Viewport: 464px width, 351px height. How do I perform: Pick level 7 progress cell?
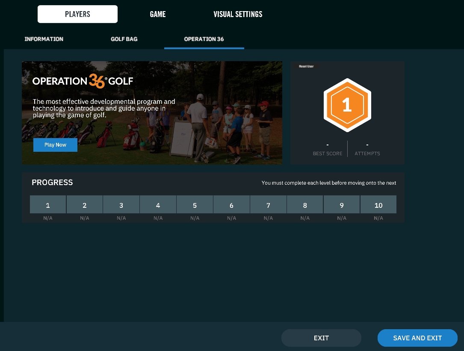(268, 205)
